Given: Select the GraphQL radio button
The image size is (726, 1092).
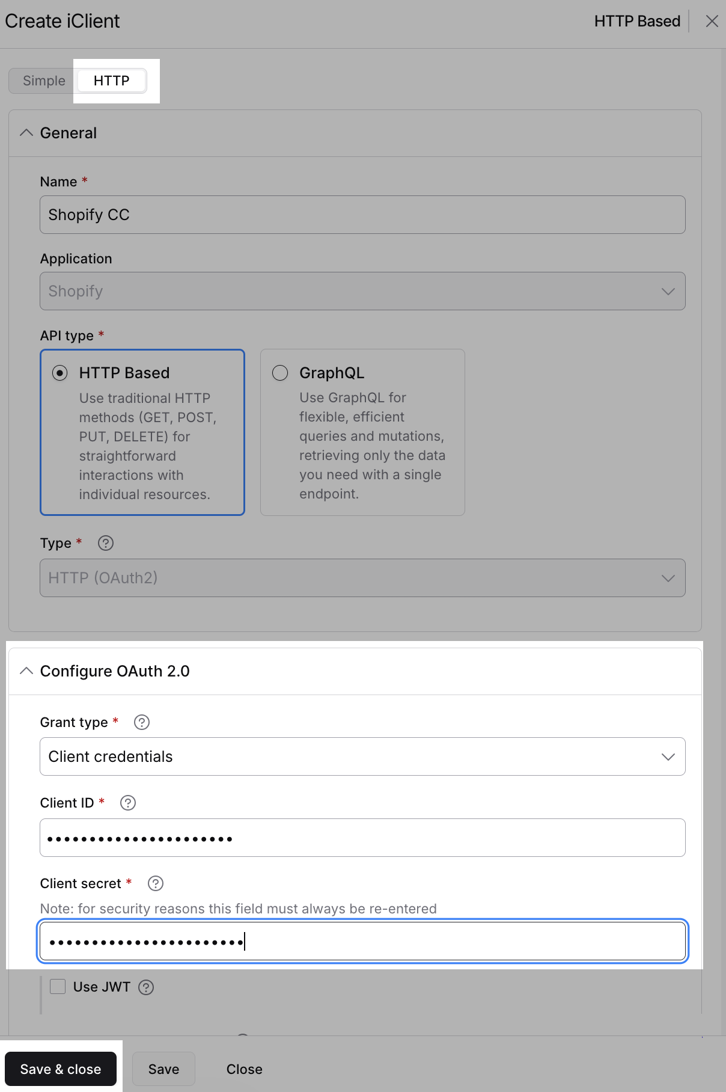Looking at the screenshot, I should (x=280, y=373).
